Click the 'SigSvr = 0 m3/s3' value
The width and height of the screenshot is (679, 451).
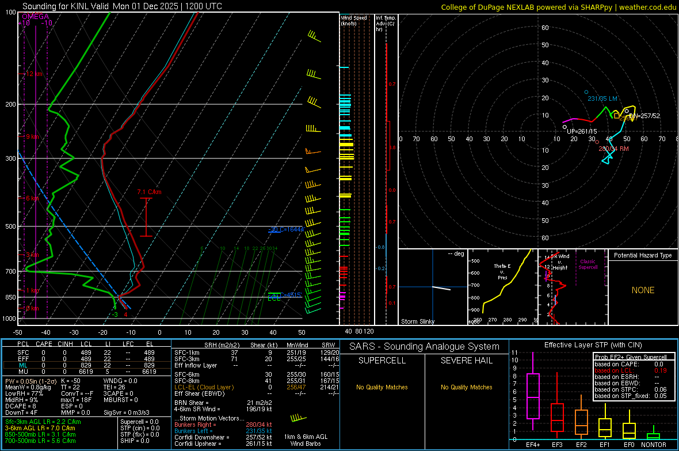[x=127, y=412]
